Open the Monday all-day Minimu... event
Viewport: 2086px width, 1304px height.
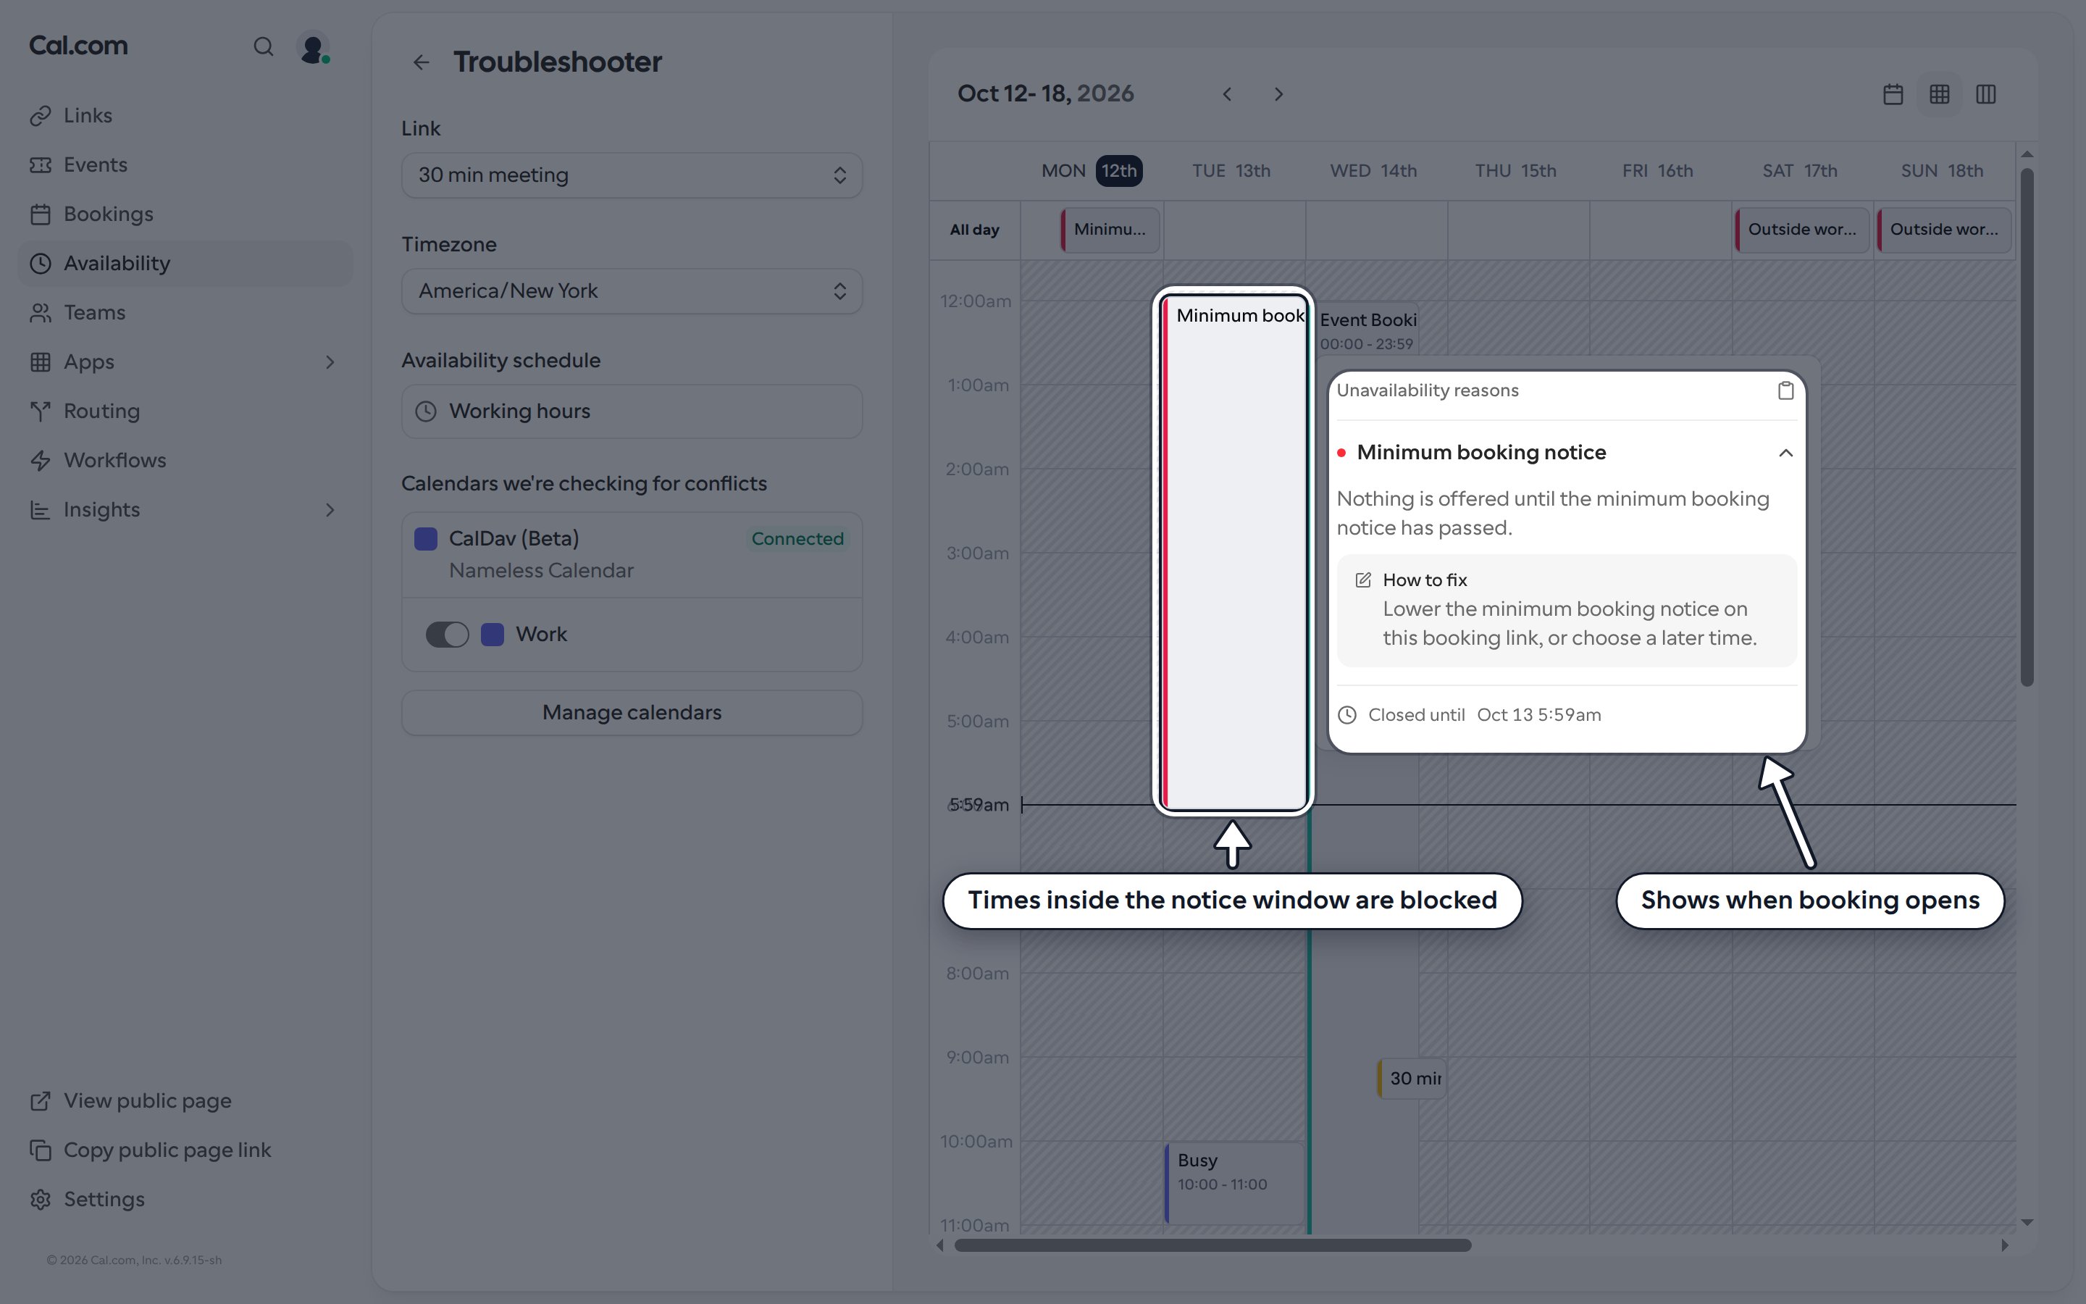(1110, 230)
